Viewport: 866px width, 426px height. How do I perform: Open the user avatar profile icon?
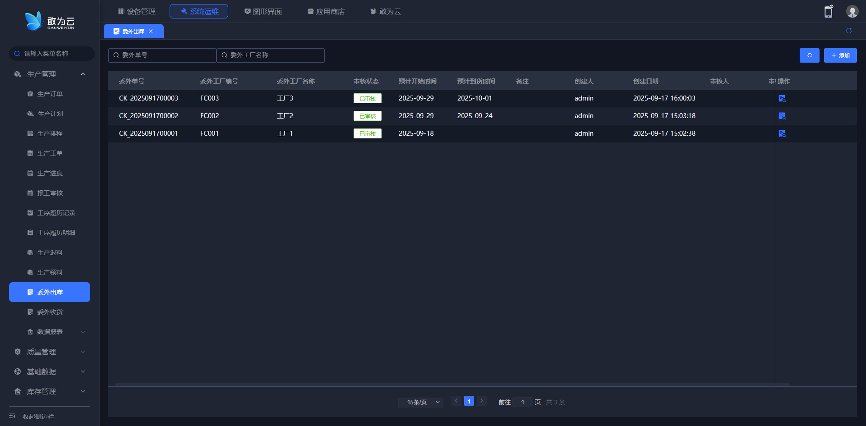(852, 11)
